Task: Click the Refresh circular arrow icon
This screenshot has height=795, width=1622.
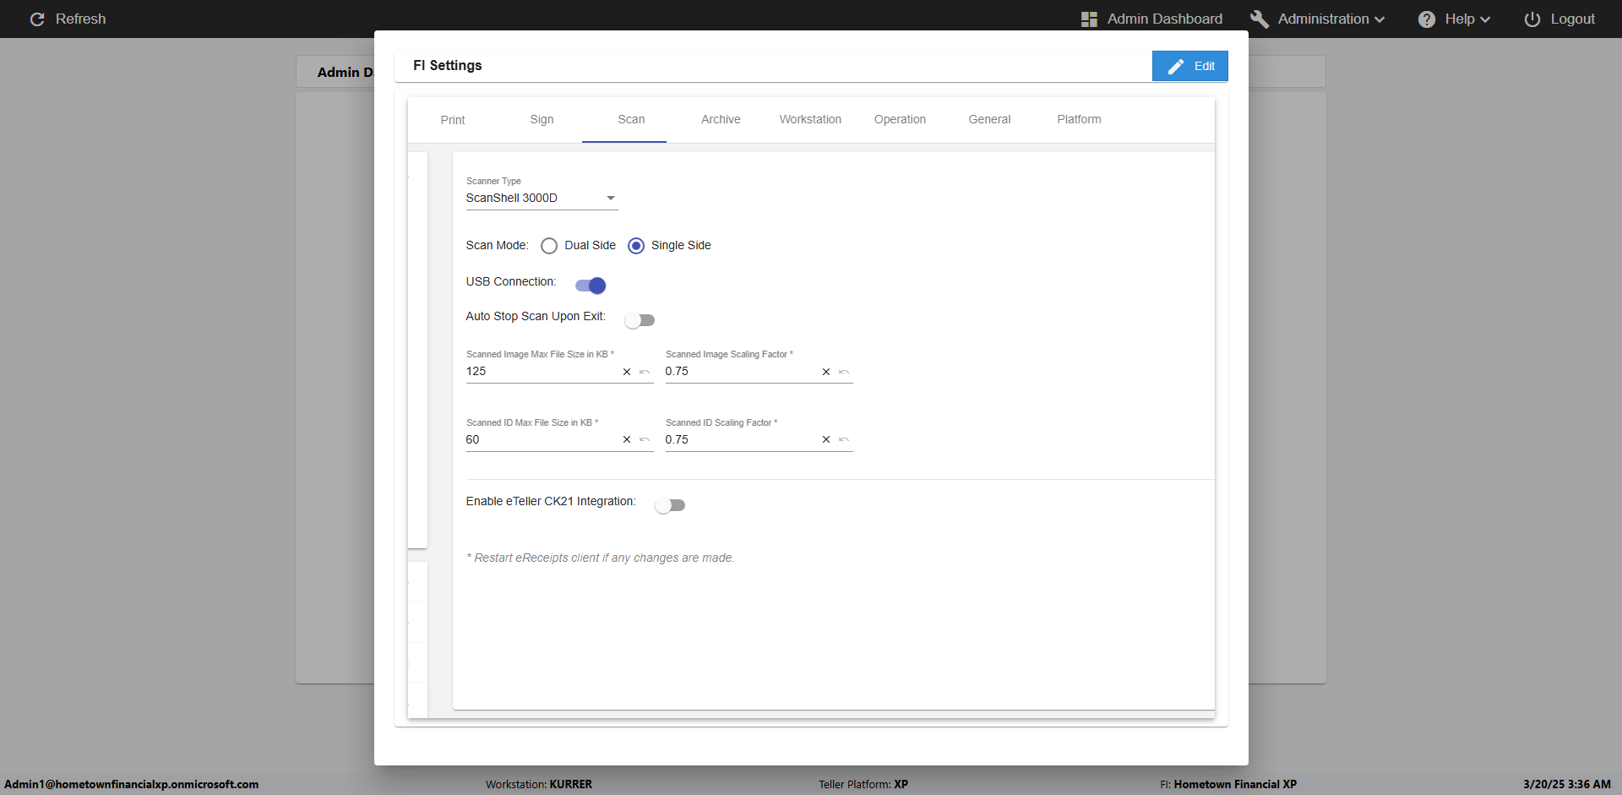Action: point(37,19)
